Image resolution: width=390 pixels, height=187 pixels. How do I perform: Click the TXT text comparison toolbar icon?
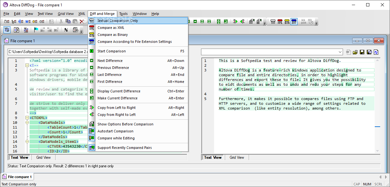(x=273, y=22)
